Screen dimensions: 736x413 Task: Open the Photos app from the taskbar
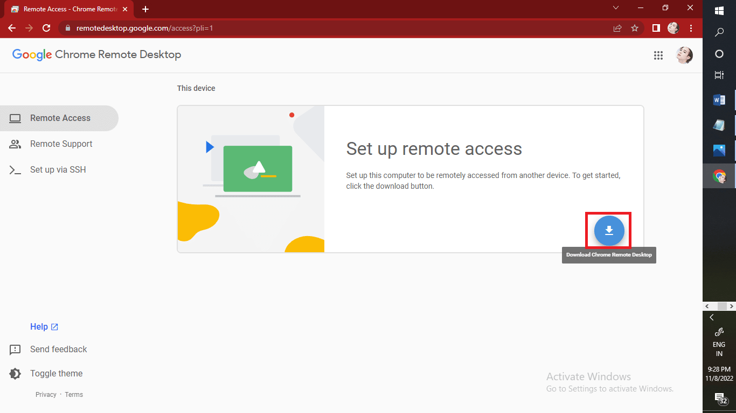pos(719,151)
